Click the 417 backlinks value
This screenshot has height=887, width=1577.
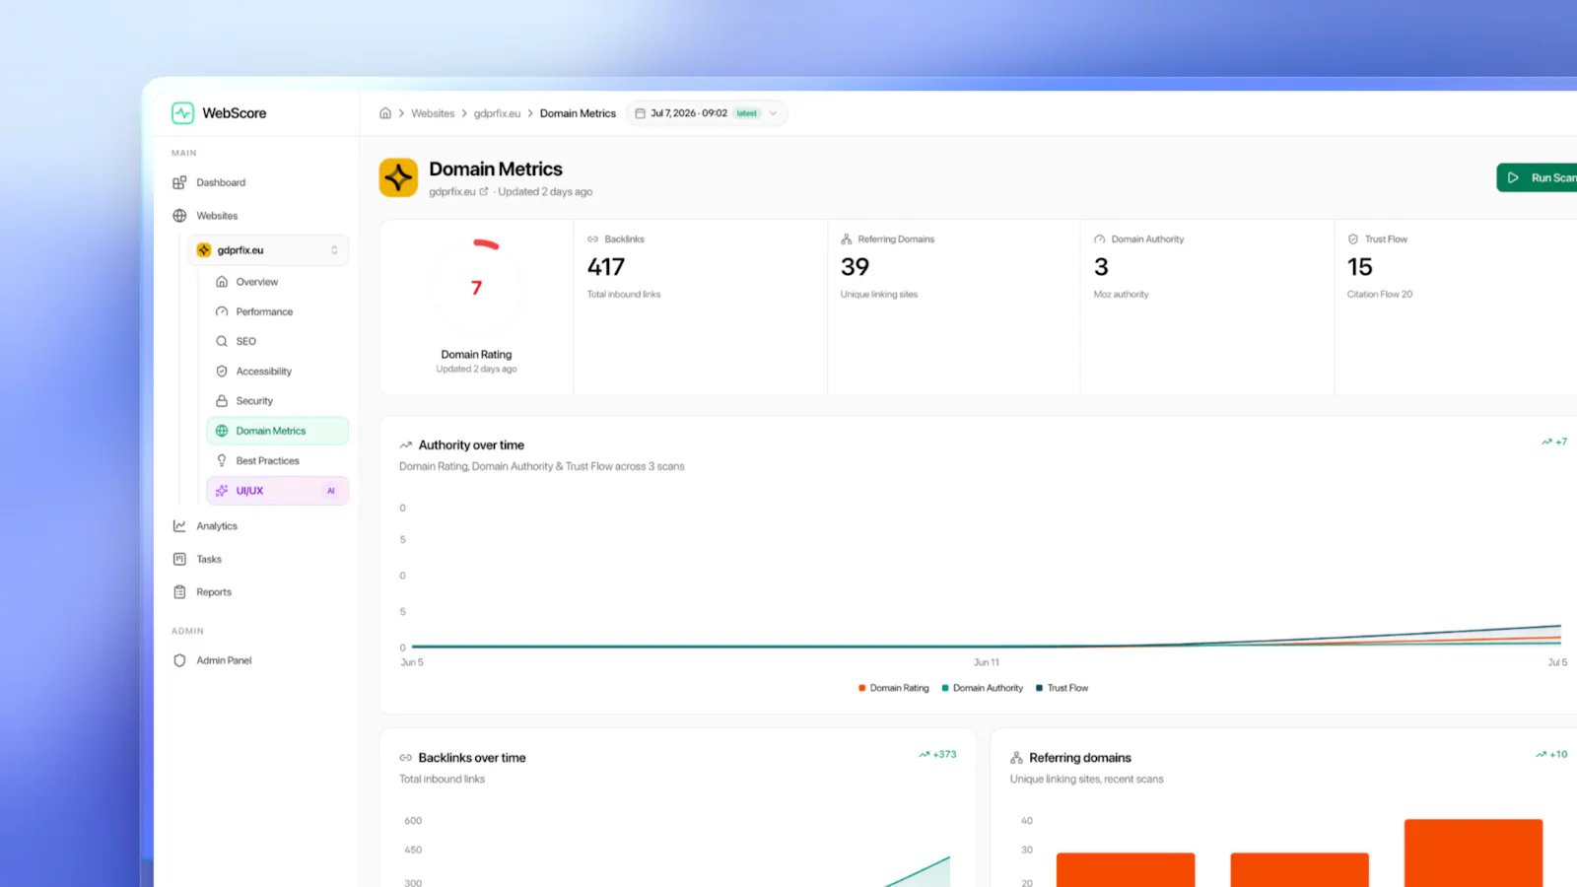click(x=606, y=267)
